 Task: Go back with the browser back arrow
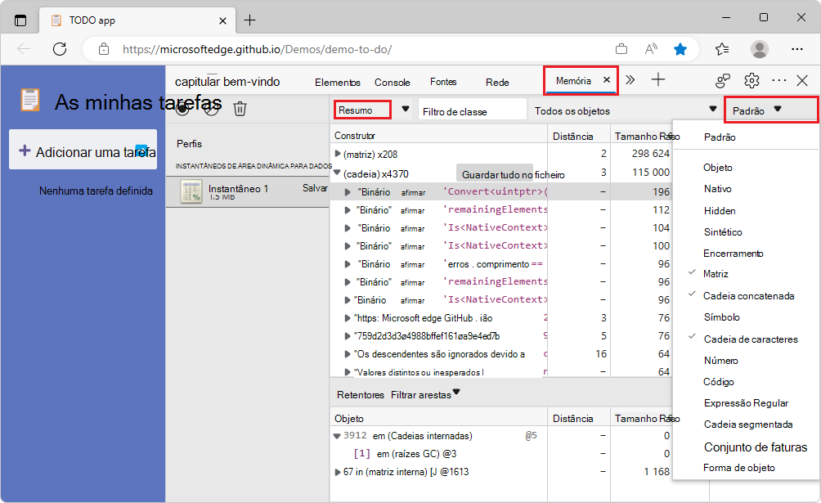24,49
